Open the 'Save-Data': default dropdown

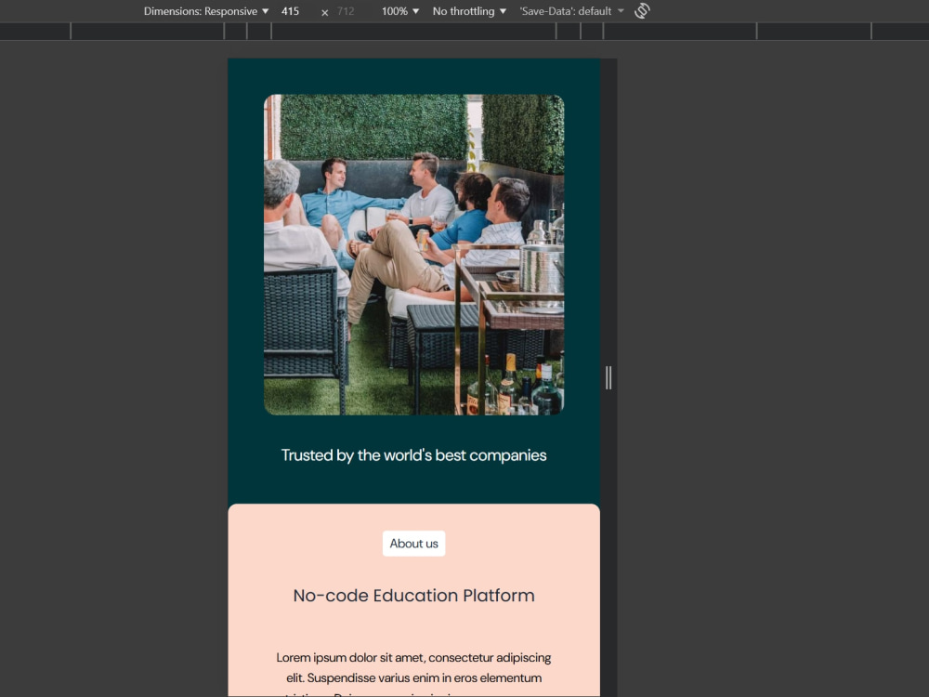coord(571,11)
